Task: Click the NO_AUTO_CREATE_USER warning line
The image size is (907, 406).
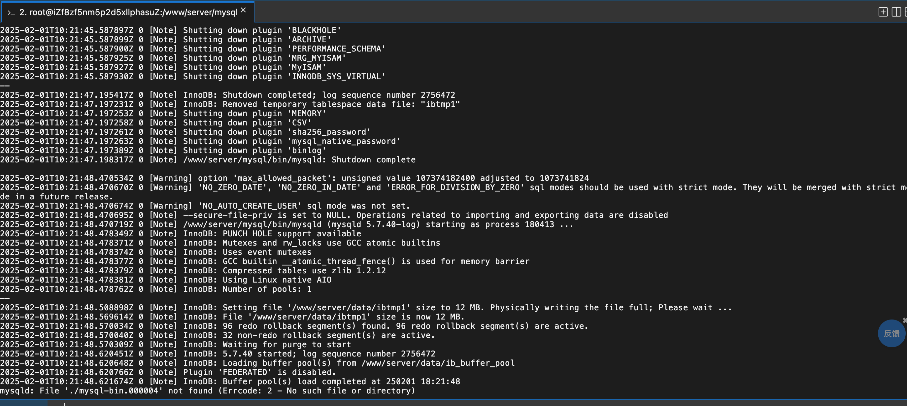Action: click(x=205, y=206)
